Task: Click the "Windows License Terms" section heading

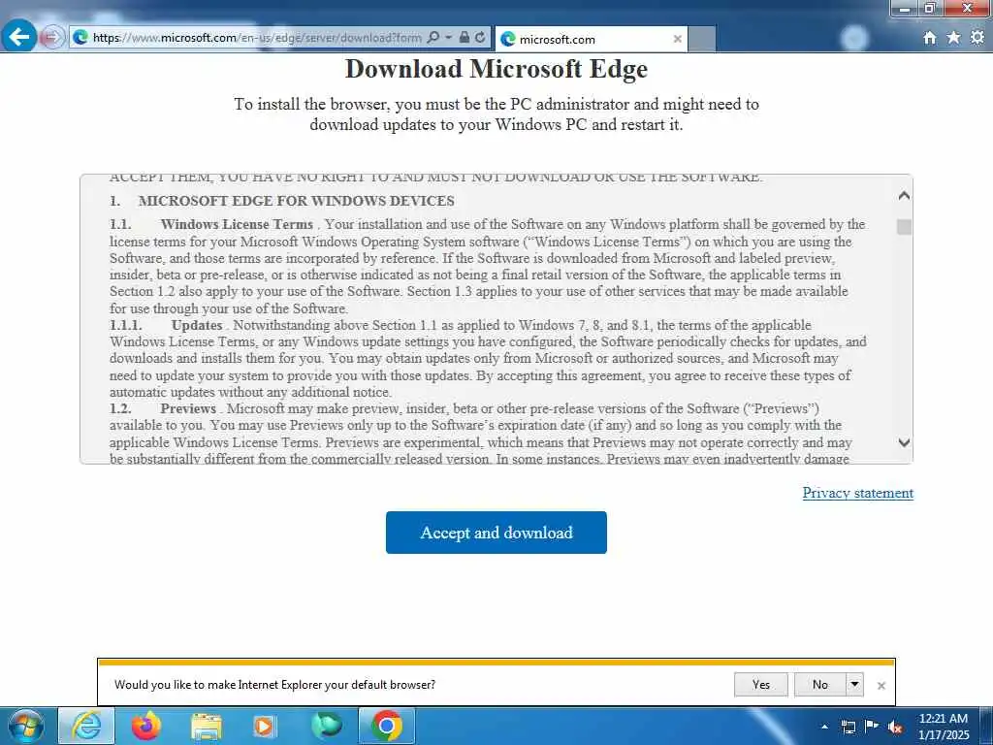Action: point(237,224)
